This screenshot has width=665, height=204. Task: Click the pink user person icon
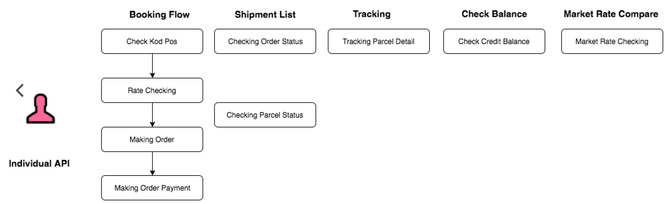click(41, 109)
